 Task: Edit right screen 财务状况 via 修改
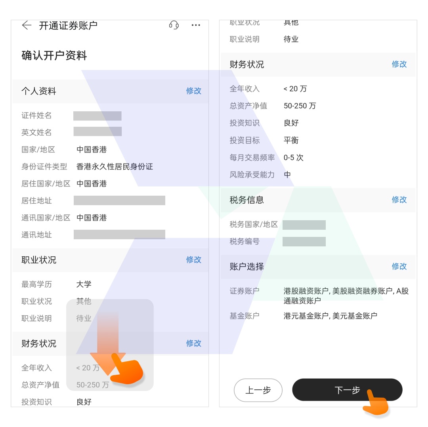click(399, 64)
